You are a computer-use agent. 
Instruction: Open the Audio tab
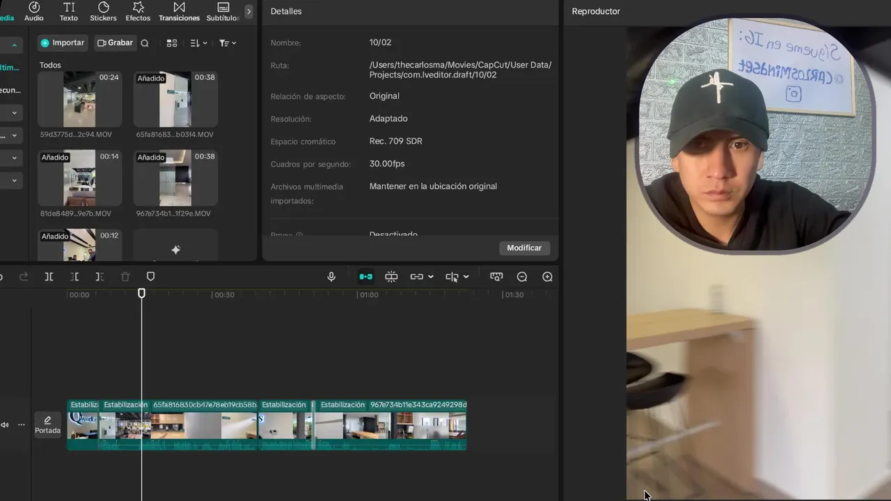33,11
